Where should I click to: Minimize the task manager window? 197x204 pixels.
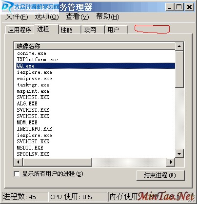point(169,7)
